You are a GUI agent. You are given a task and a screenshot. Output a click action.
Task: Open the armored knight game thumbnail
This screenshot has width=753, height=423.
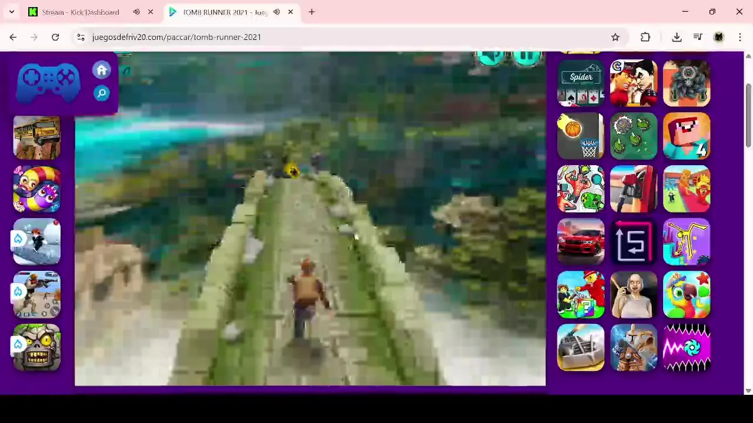[x=634, y=347]
